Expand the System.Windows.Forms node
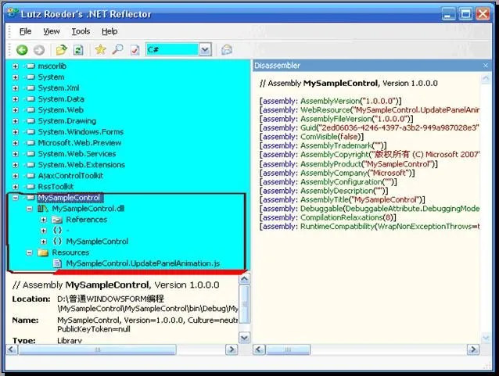This screenshot has height=376, width=499. 15,132
